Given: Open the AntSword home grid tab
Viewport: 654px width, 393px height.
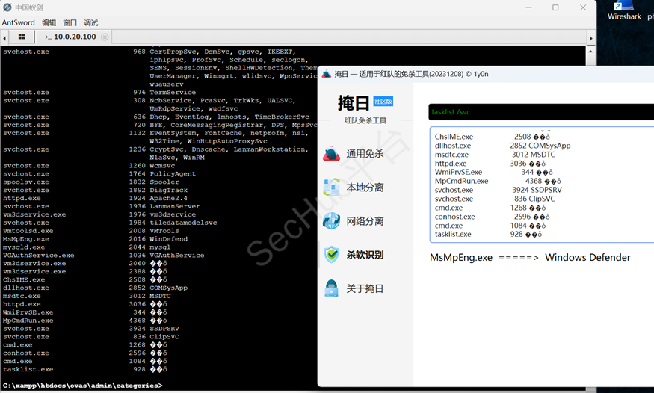Looking at the screenshot, I should tap(22, 37).
